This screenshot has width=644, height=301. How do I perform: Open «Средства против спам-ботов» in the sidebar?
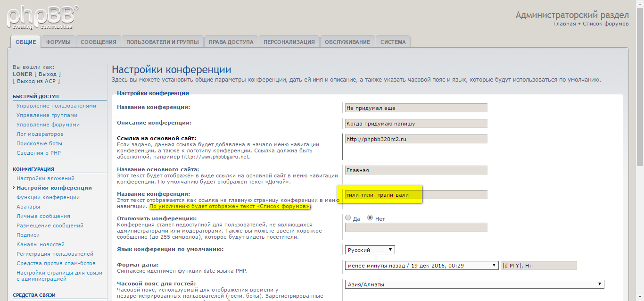(56, 263)
